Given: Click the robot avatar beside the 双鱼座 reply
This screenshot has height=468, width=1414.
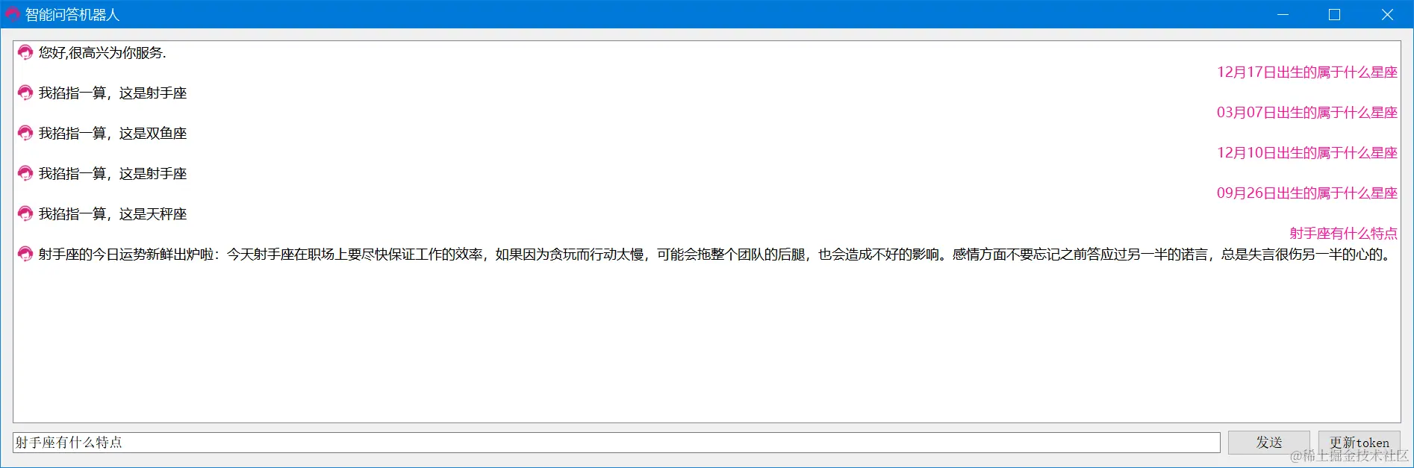Looking at the screenshot, I should click(x=25, y=133).
